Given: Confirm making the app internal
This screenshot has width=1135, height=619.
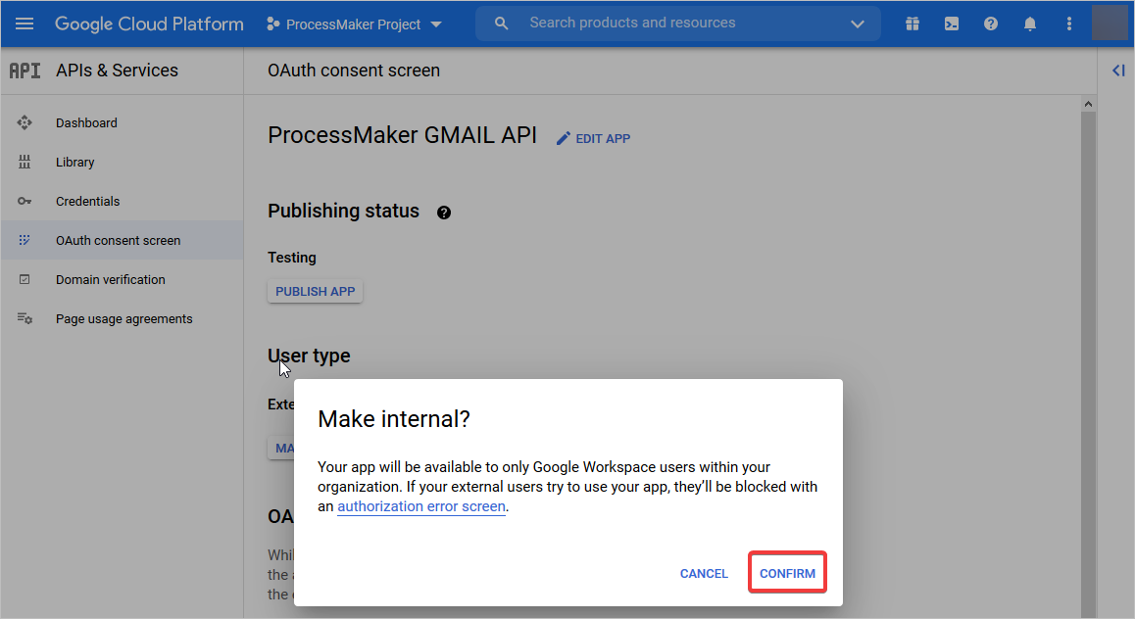Looking at the screenshot, I should (787, 573).
